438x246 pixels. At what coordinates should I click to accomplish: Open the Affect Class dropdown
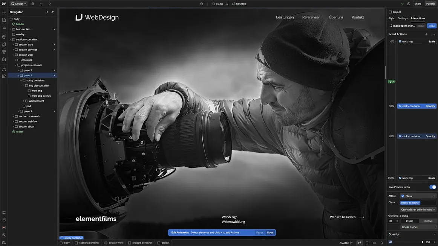(x=418, y=196)
